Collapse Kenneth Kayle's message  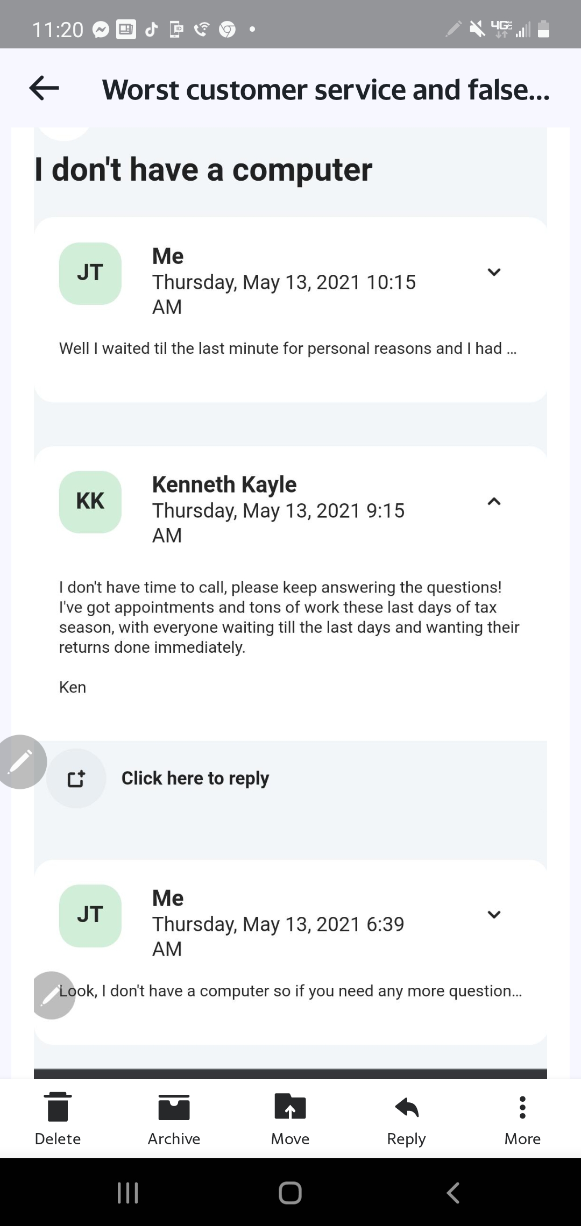494,501
